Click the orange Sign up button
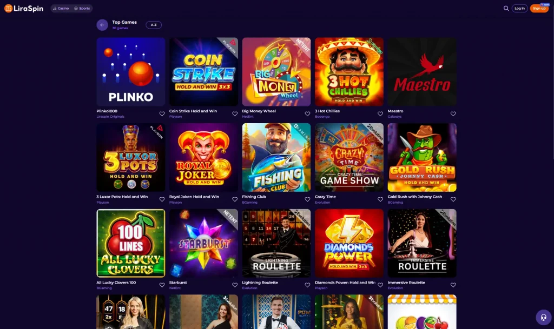This screenshot has width=554, height=329. (539, 9)
